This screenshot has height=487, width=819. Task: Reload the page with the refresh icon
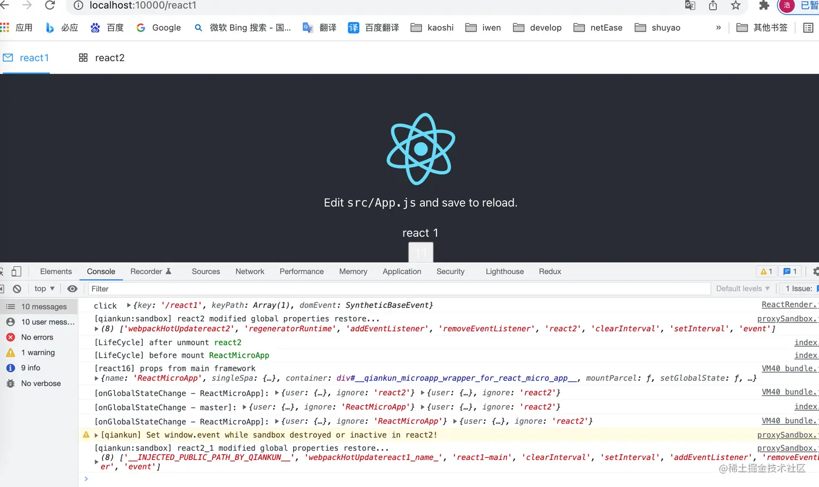click(x=50, y=5)
